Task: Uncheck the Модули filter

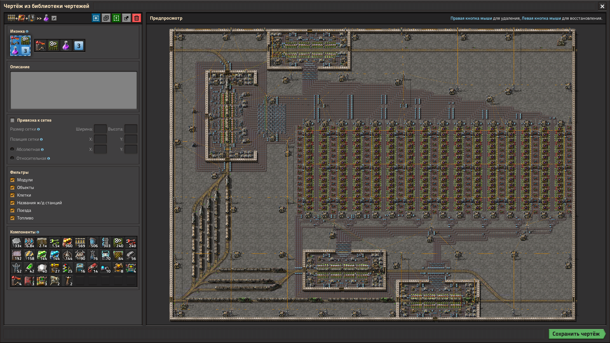Action: coord(12,180)
